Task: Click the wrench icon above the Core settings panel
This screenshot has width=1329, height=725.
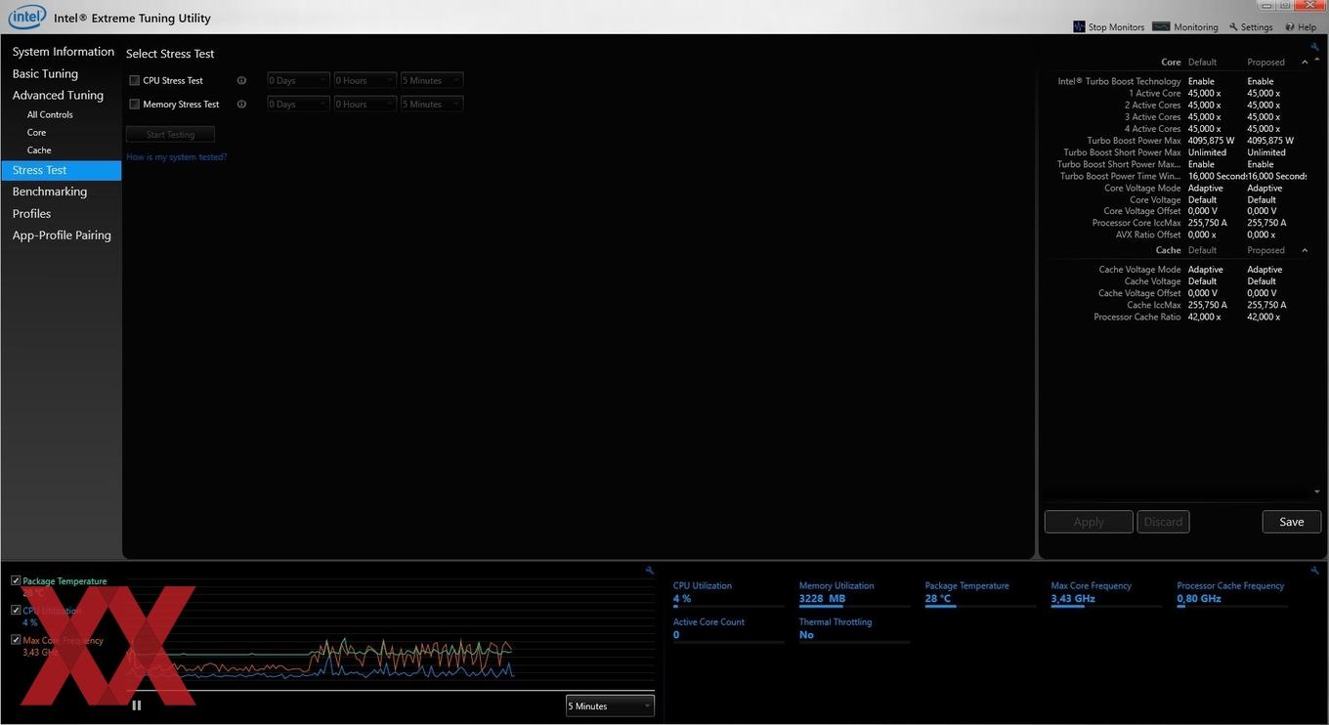Action: 1314,47
